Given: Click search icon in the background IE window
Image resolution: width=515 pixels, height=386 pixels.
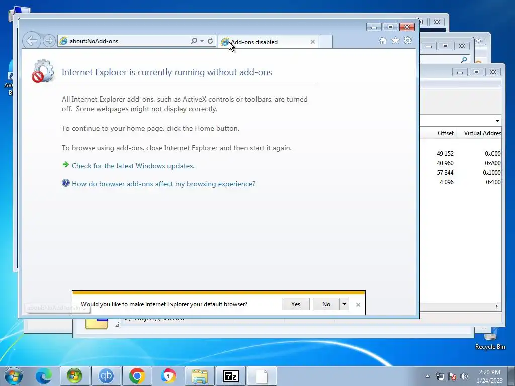Looking at the screenshot, I should point(464,59).
